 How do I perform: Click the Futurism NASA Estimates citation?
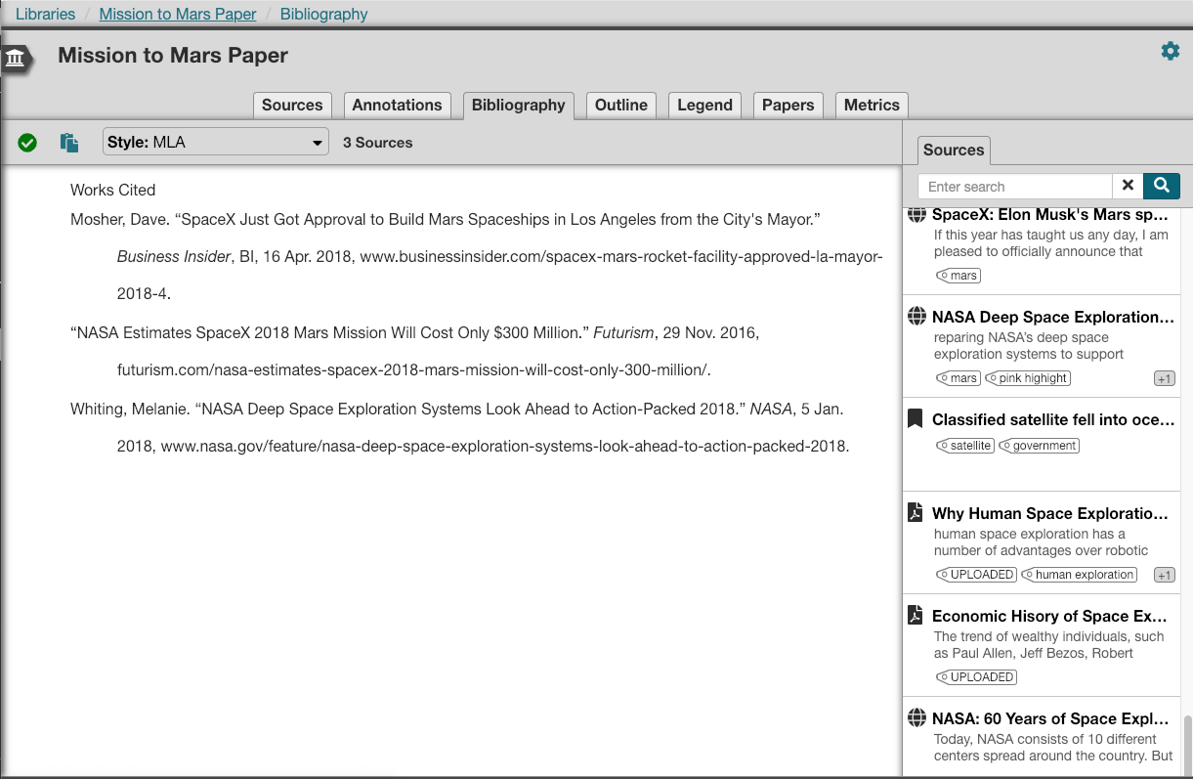415,351
